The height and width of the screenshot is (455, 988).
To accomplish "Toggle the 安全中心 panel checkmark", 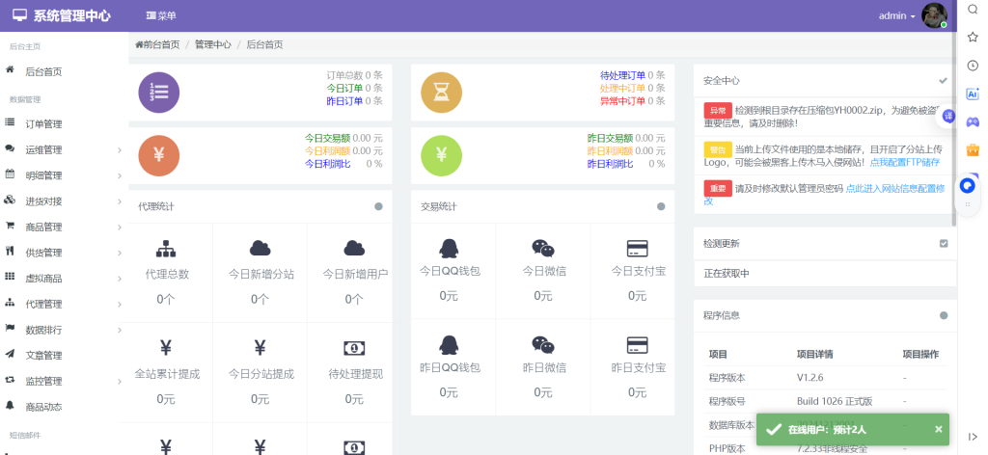I will (x=944, y=81).
